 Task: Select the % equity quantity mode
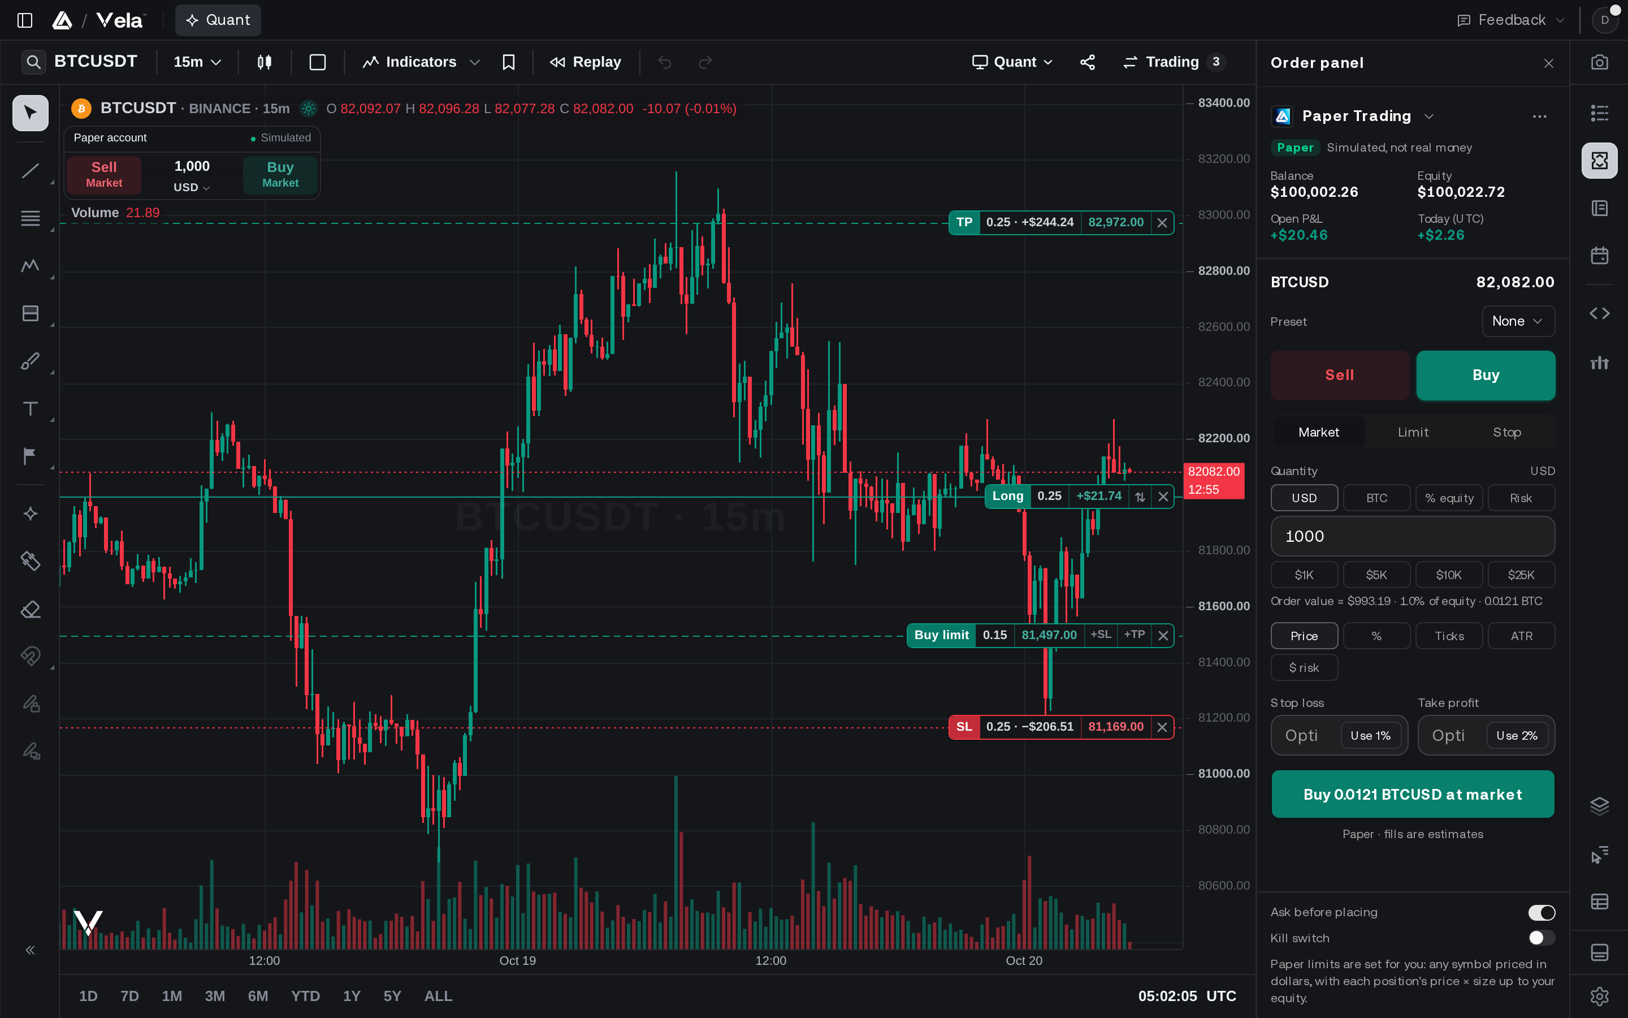[x=1449, y=498]
